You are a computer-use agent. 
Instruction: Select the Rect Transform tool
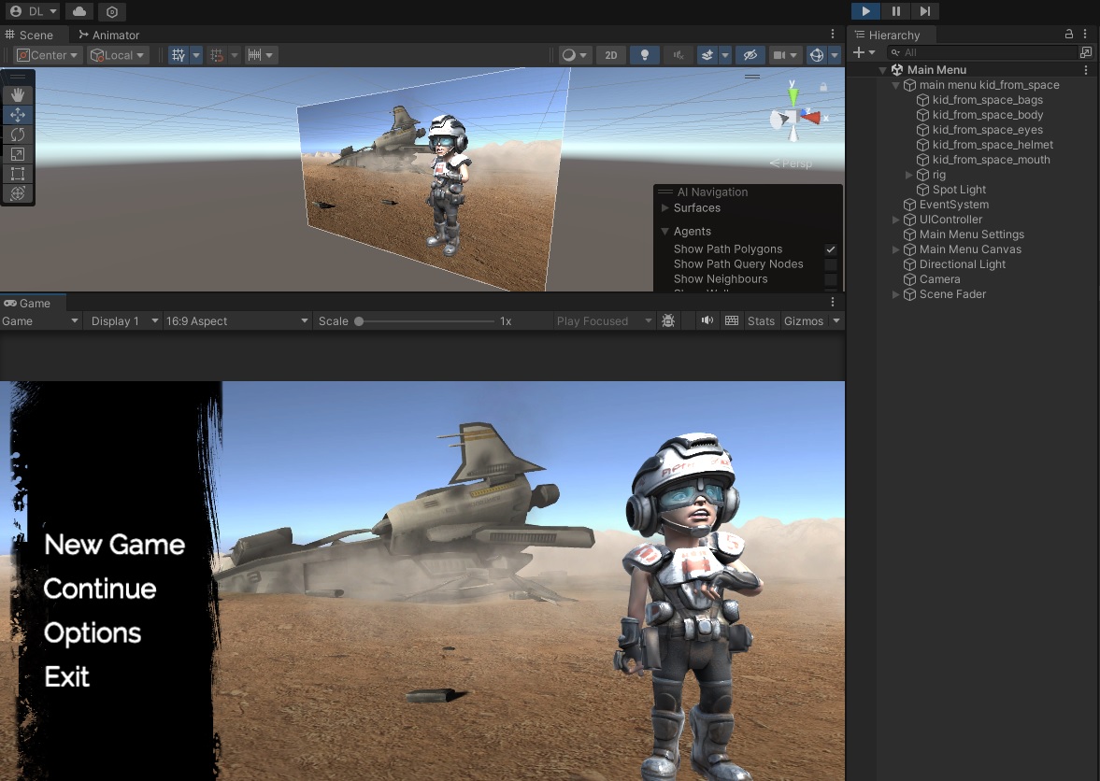click(17, 174)
